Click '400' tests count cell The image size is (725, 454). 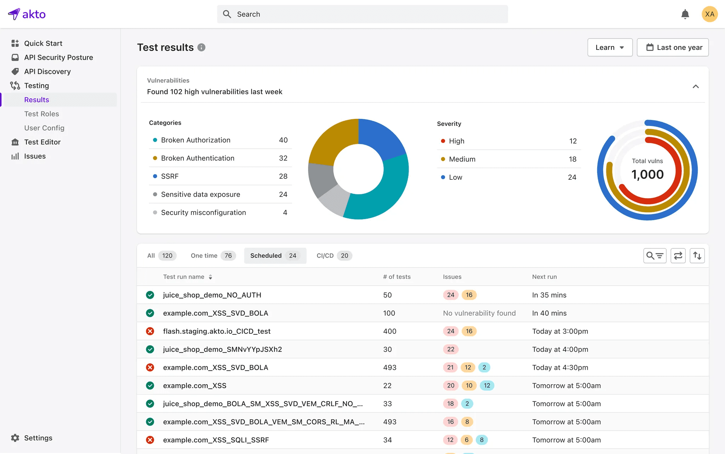pos(390,331)
